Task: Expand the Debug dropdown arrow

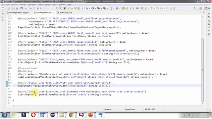Action: [x=89, y=8]
